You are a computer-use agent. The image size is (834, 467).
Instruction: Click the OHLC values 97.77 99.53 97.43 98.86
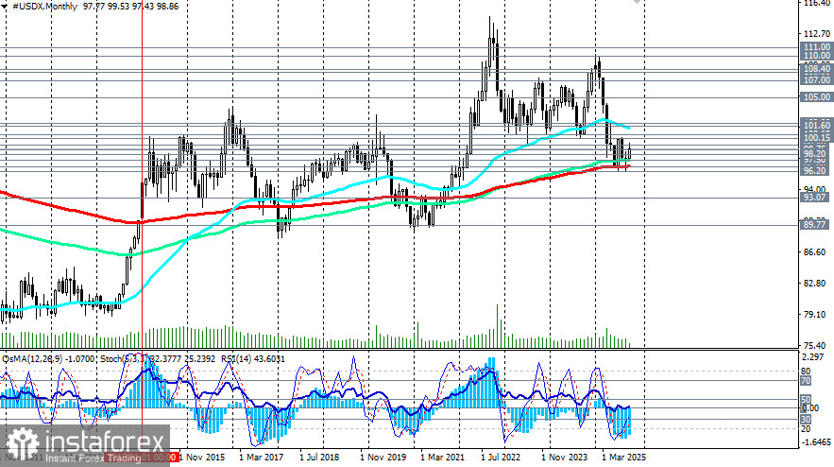tap(131, 7)
